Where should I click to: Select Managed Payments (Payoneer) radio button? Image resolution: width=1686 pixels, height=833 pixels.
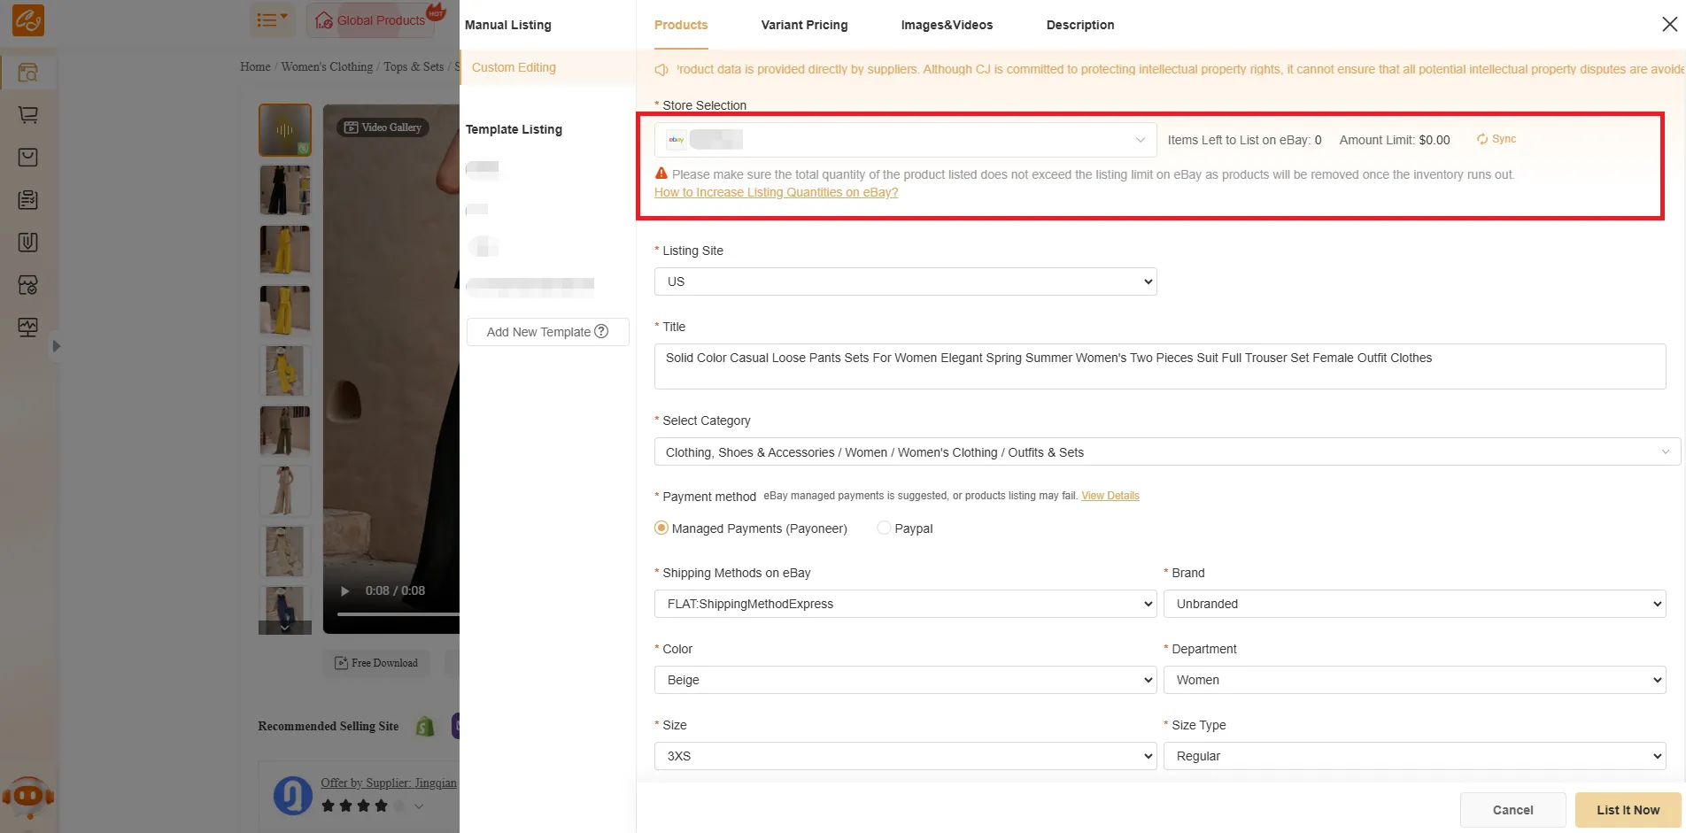661,528
